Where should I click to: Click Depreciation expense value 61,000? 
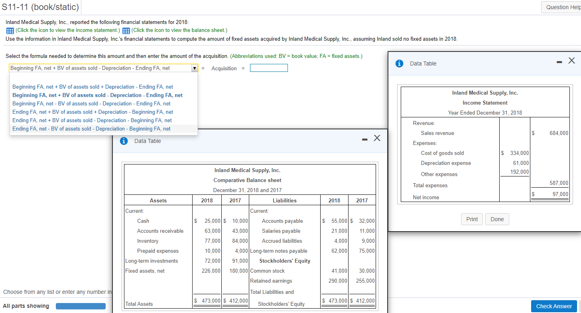(x=521, y=163)
